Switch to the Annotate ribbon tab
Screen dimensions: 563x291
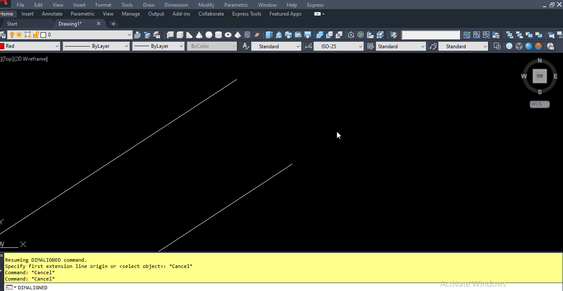[x=52, y=14]
